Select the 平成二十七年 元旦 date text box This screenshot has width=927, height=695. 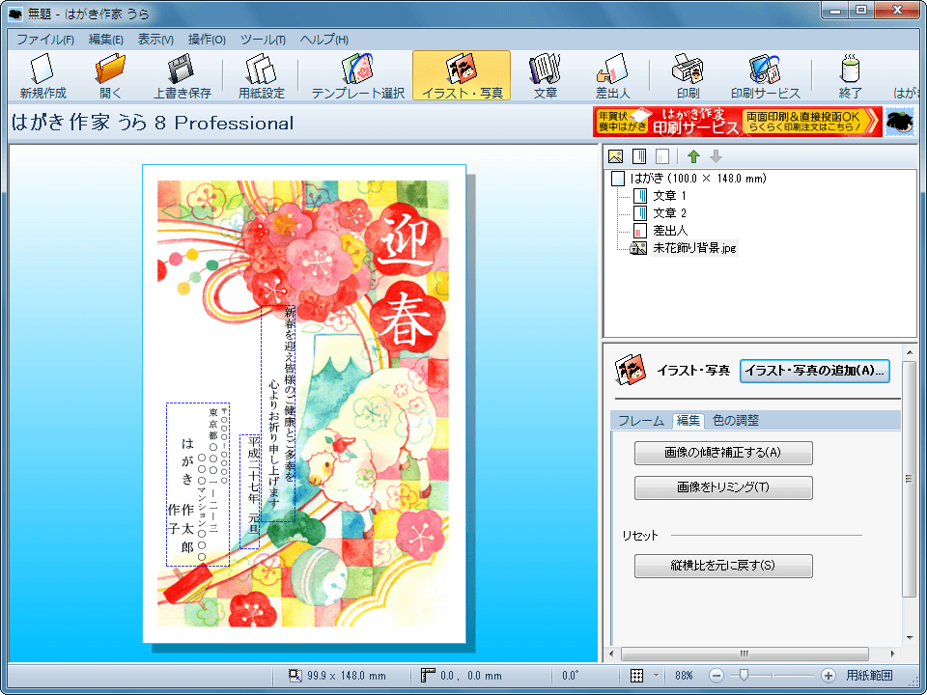pos(249,491)
